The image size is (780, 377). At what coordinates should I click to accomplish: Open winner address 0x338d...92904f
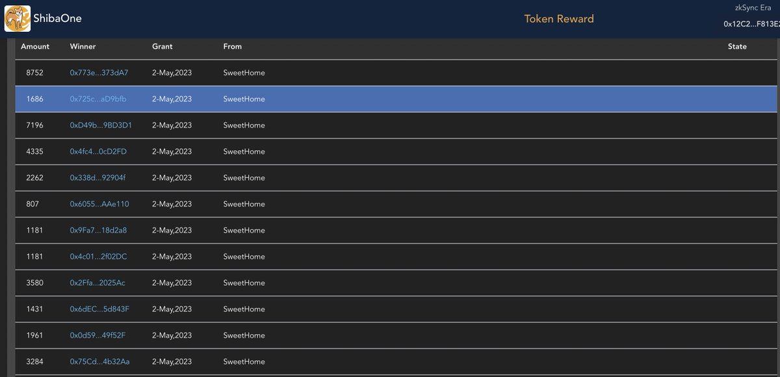pyautogui.click(x=97, y=177)
